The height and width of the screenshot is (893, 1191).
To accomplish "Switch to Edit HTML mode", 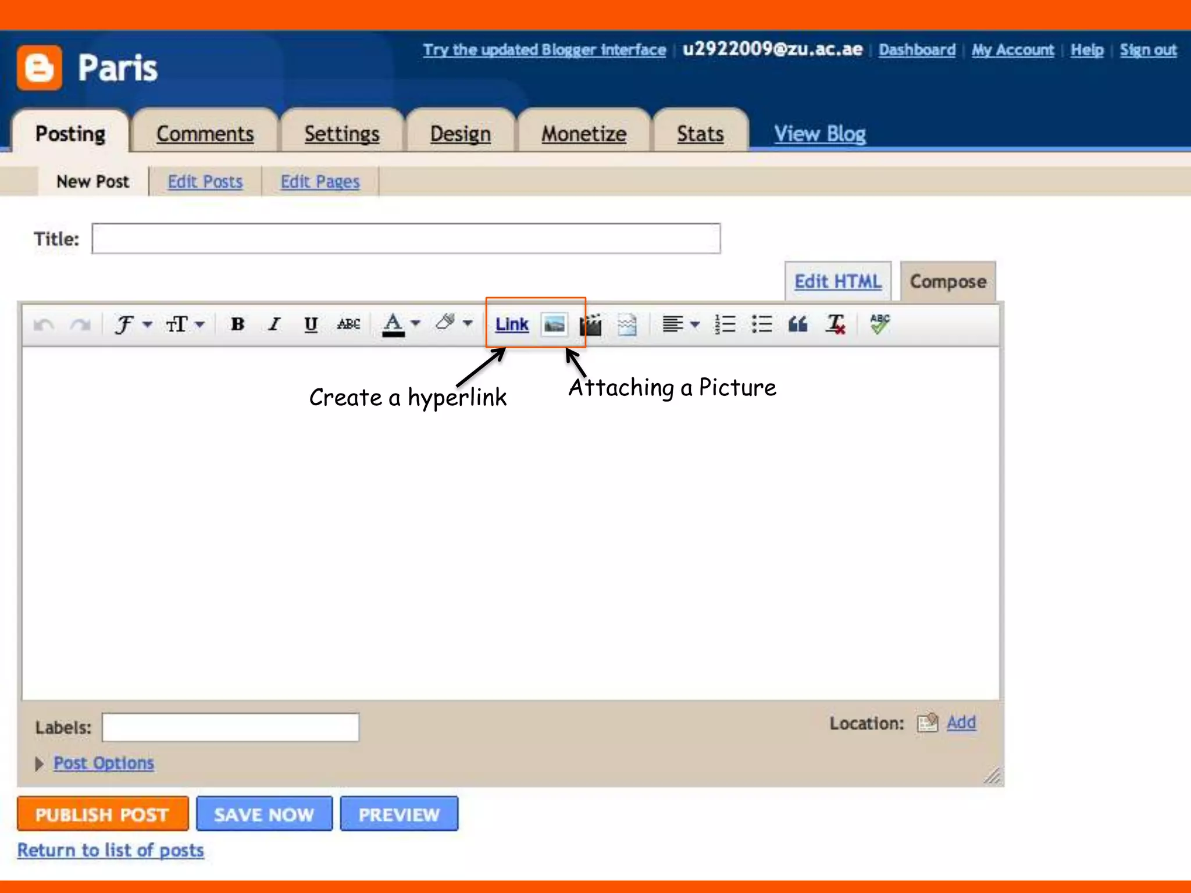I will click(x=837, y=281).
